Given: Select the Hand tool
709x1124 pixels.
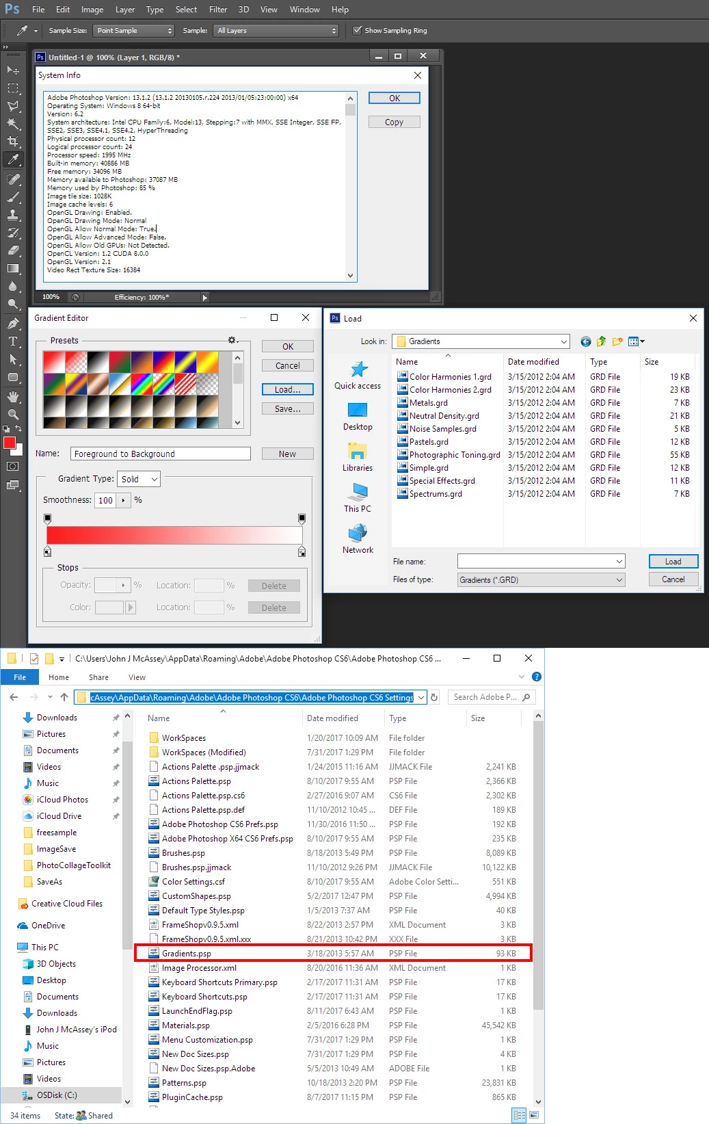Looking at the screenshot, I should [13, 397].
